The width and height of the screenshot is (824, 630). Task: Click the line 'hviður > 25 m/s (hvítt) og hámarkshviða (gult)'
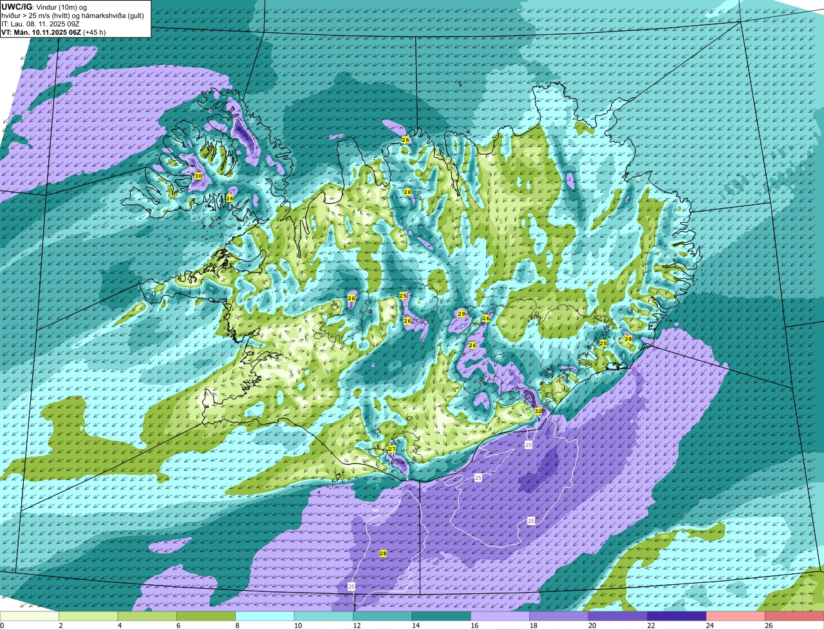pos(72,15)
